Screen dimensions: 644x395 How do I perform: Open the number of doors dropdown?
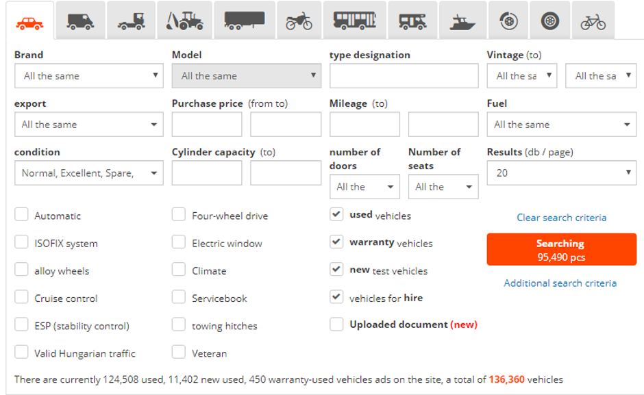click(364, 186)
